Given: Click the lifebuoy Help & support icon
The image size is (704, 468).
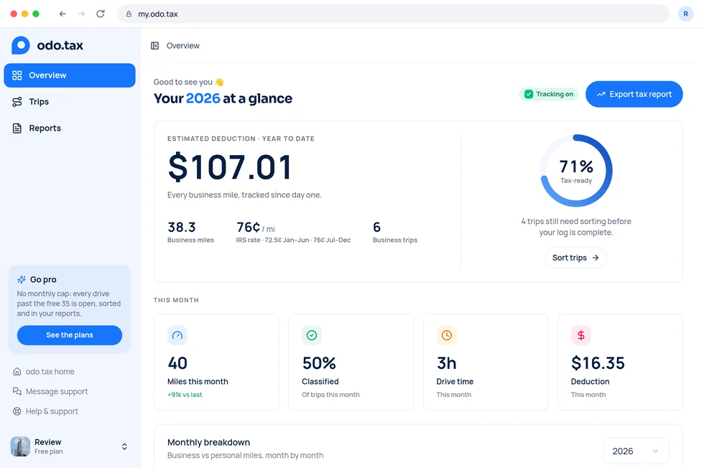Looking at the screenshot, I should tap(17, 411).
